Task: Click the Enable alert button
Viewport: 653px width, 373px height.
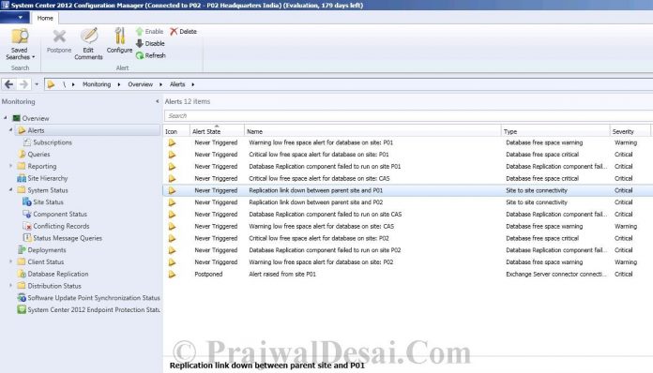Action: [x=149, y=31]
